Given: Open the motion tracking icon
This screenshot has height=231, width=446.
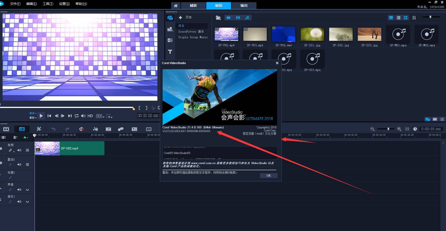Looking at the screenshot, I should 121,129.
